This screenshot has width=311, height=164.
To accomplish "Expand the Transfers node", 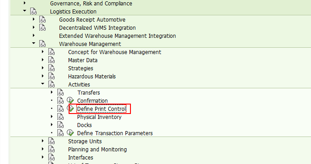I will pos(52,92).
